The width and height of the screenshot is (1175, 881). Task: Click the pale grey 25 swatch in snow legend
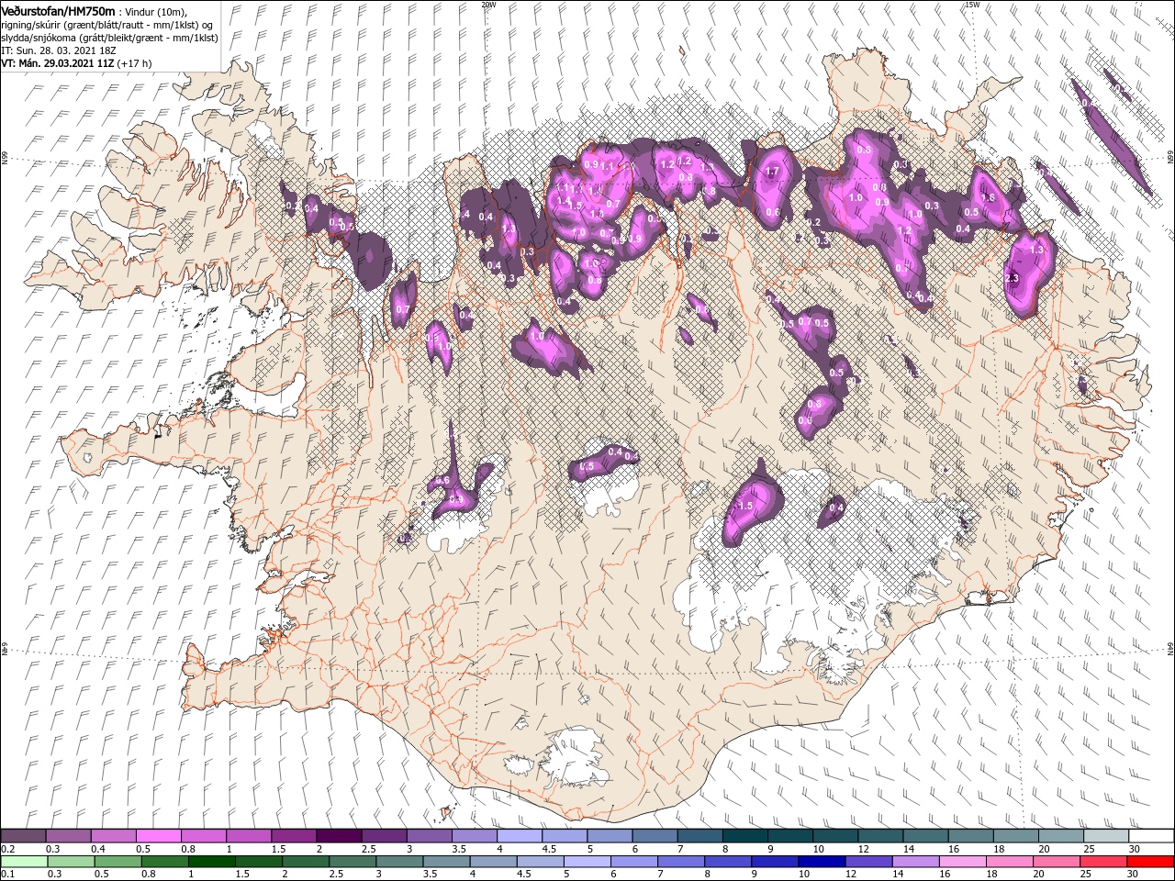point(1106,836)
